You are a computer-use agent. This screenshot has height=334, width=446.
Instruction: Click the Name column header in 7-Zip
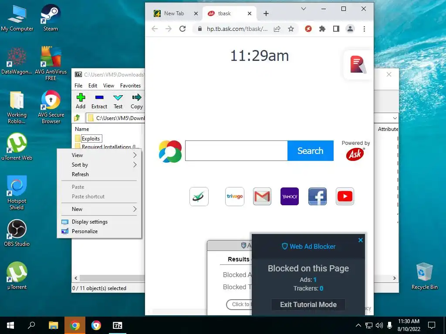pos(82,129)
